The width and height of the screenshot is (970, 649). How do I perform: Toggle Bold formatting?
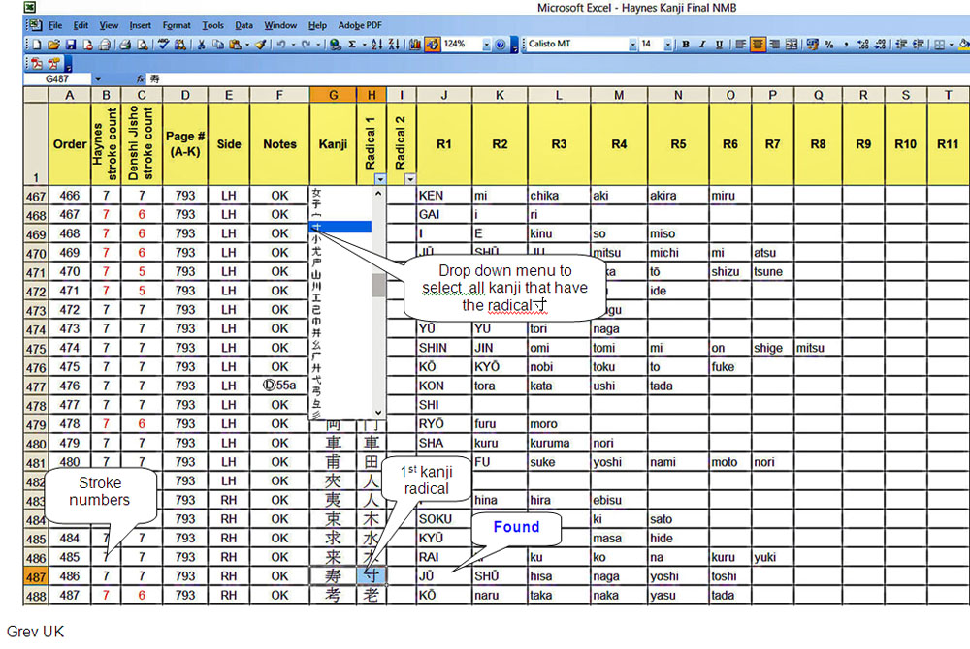click(x=686, y=45)
